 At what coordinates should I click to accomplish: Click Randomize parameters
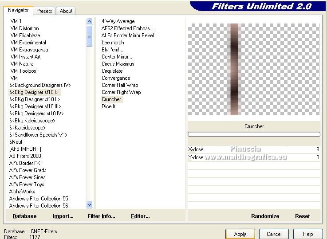tap(265, 216)
